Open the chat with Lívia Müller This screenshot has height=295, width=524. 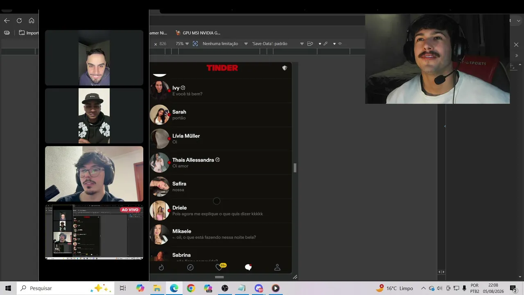click(221, 138)
